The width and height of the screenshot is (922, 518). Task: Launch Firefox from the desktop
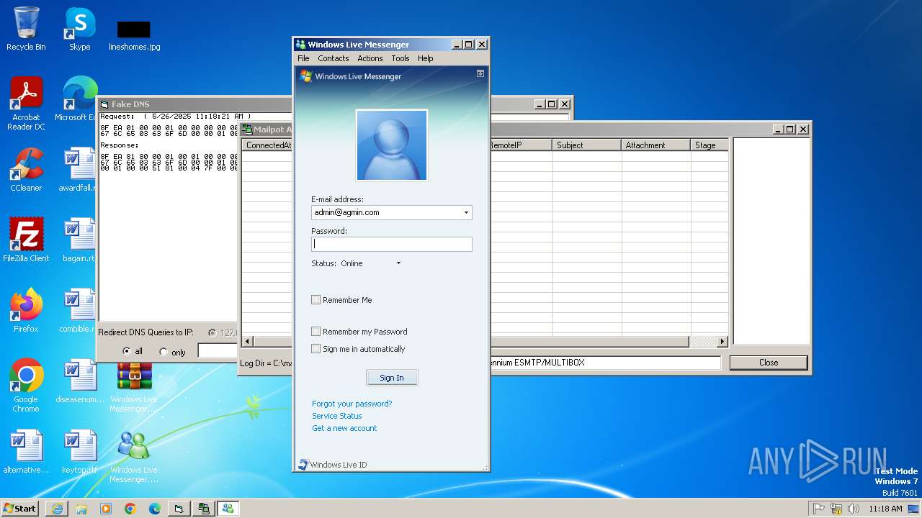tap(26, 311)
